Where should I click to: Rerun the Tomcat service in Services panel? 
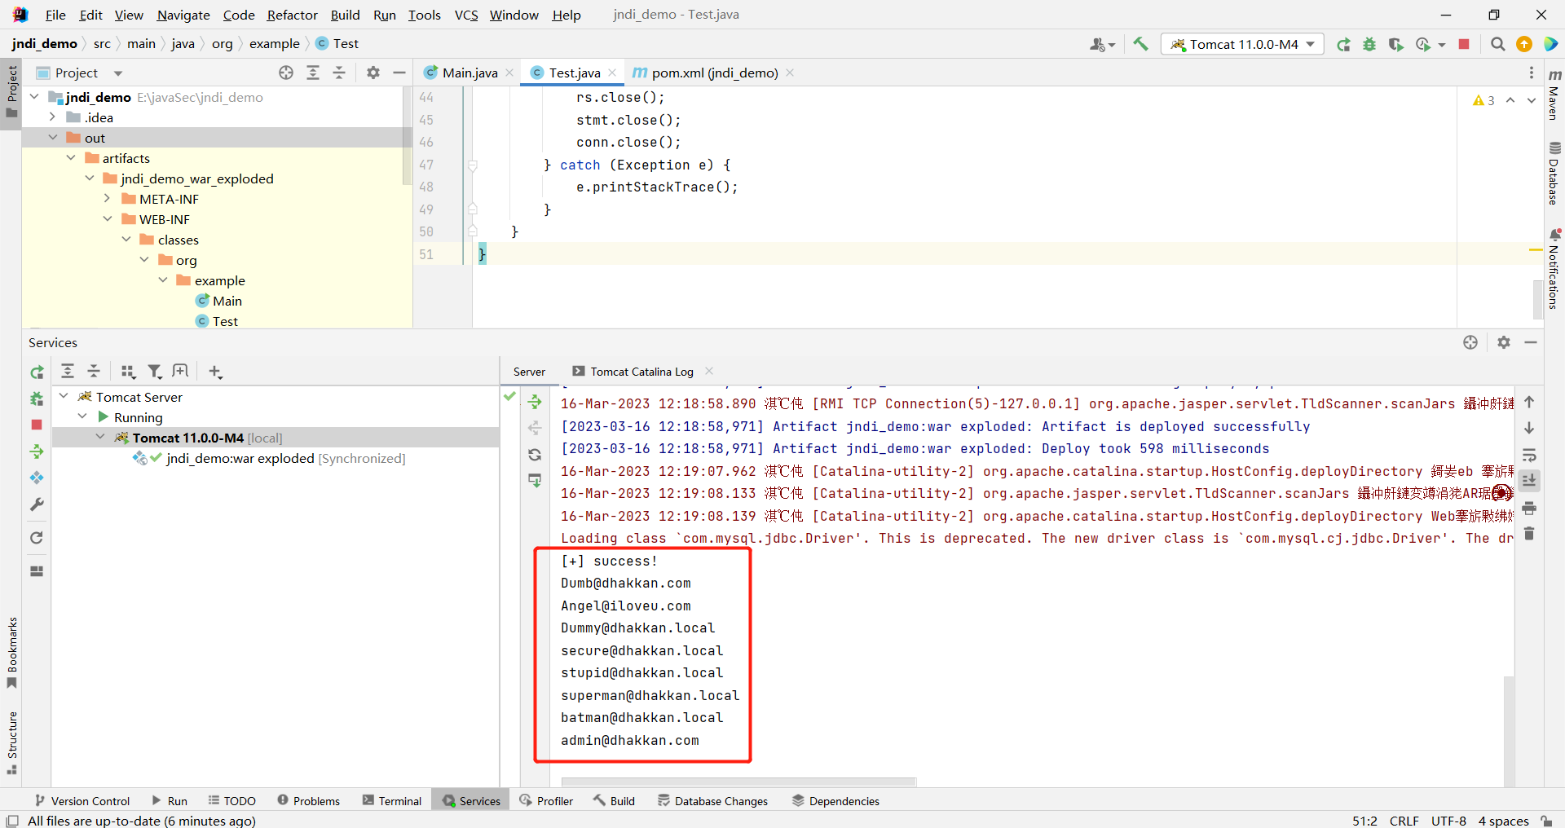pos(37,372)
